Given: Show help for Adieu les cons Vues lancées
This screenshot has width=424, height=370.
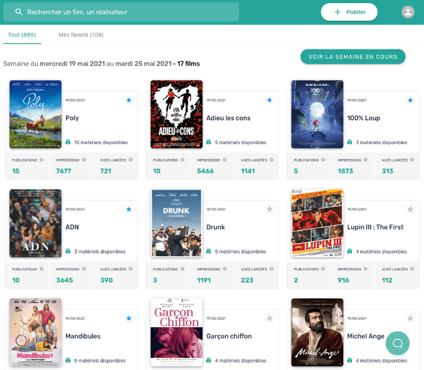Looking at the screenshot, I should click(x=271, y=160).
